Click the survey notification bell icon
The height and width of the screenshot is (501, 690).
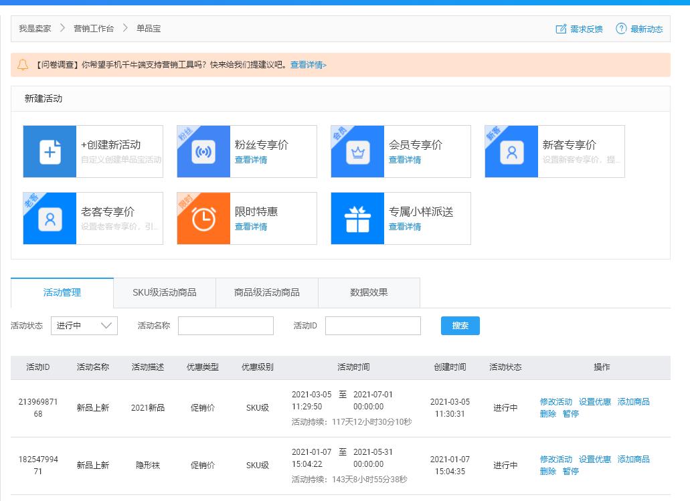(x=23, y=65)
